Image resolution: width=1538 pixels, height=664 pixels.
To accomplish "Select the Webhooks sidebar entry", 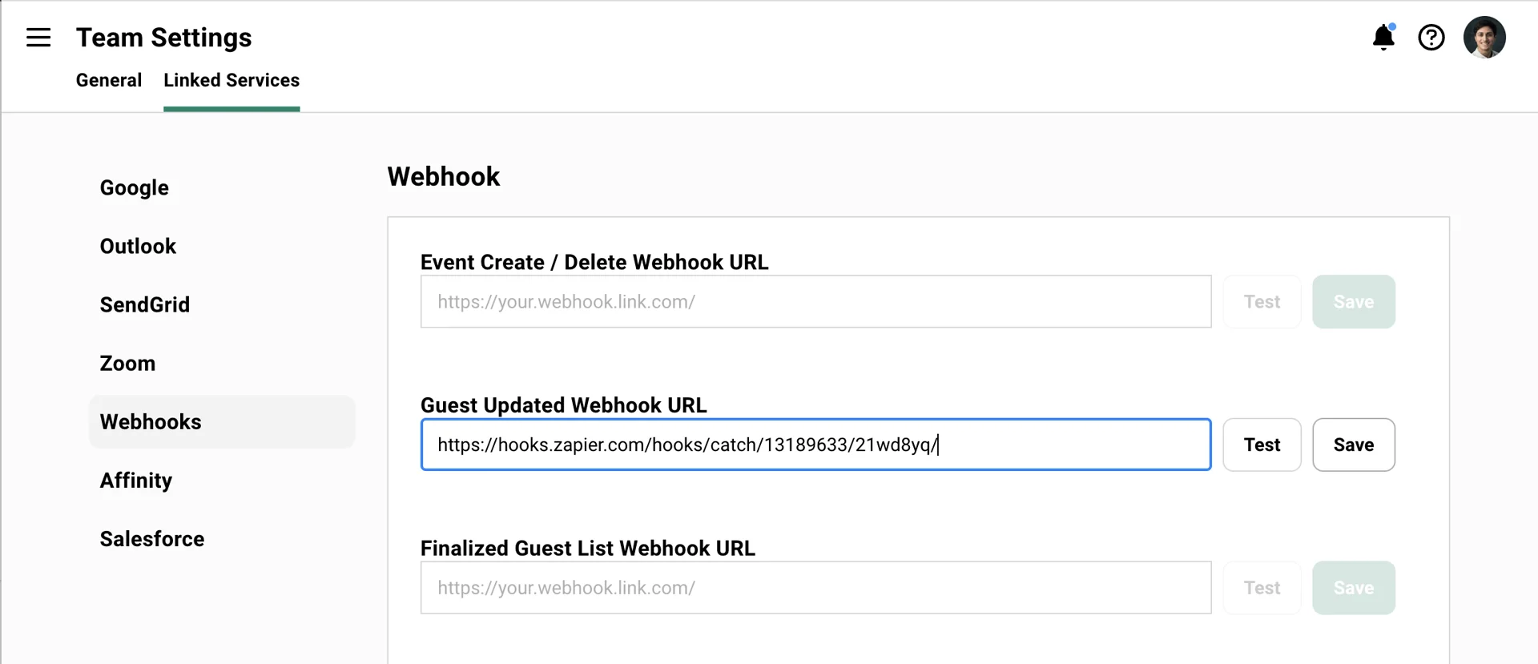I will click(x=151, y=421).
